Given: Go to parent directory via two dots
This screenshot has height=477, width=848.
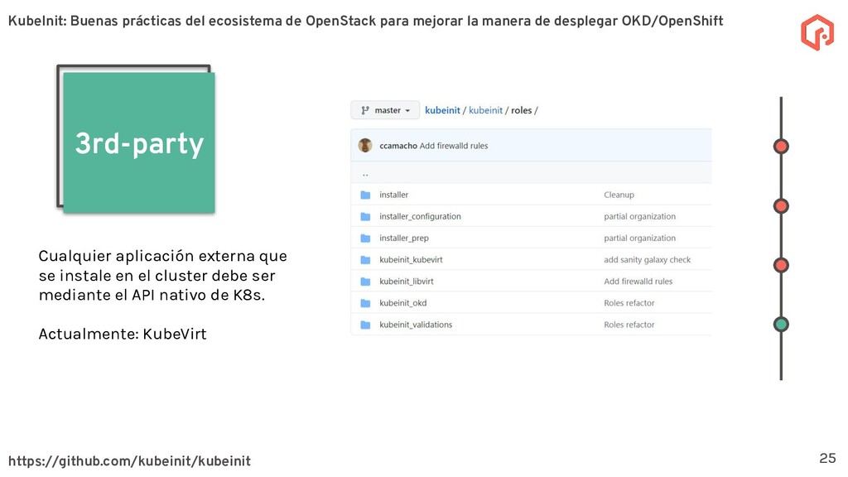Looking at the screenshot, I should 365,174.
